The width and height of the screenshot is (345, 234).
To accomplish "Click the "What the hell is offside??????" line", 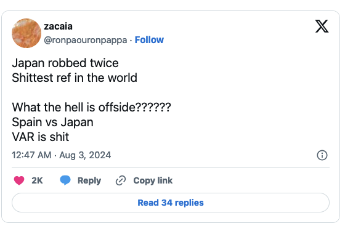I will [x=92, y=107].
